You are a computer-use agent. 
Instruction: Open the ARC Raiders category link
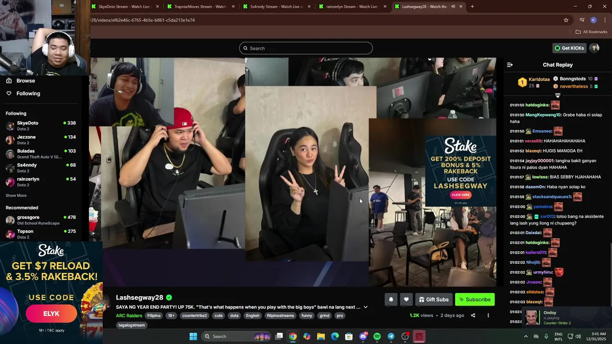point(129,316)
